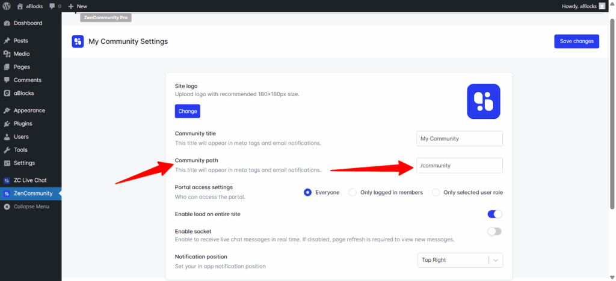616x281 pixels.
Task: Click the Portal access settings label
Action: (204, 187)
